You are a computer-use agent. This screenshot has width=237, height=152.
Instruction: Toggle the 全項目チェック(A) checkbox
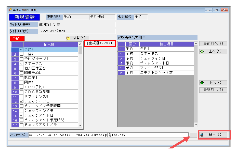coord(86,43)
